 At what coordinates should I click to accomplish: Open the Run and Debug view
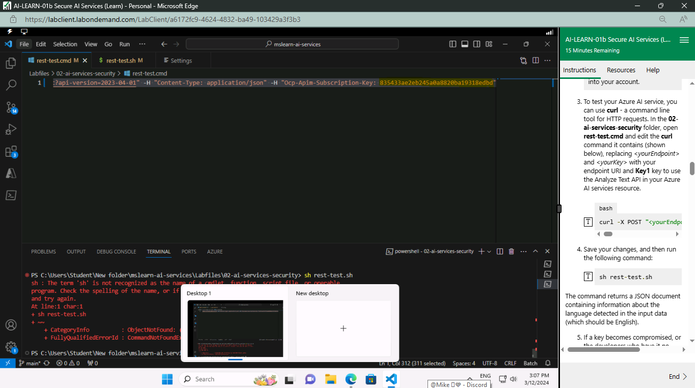(11, 129)
